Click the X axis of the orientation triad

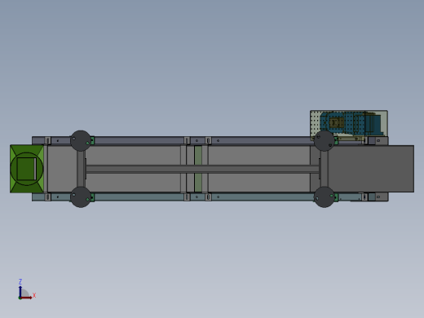coord(27,298)
